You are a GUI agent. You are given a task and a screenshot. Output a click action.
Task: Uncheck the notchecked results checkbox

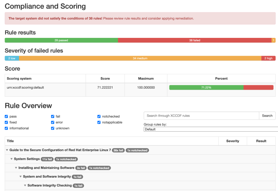point(99,116)
